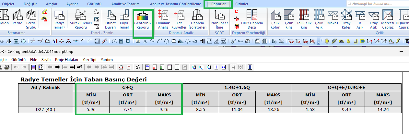This screenshot has height=134, width=409.
Task: Click the yellow lightning bolt icon
Action: (398, 41)
